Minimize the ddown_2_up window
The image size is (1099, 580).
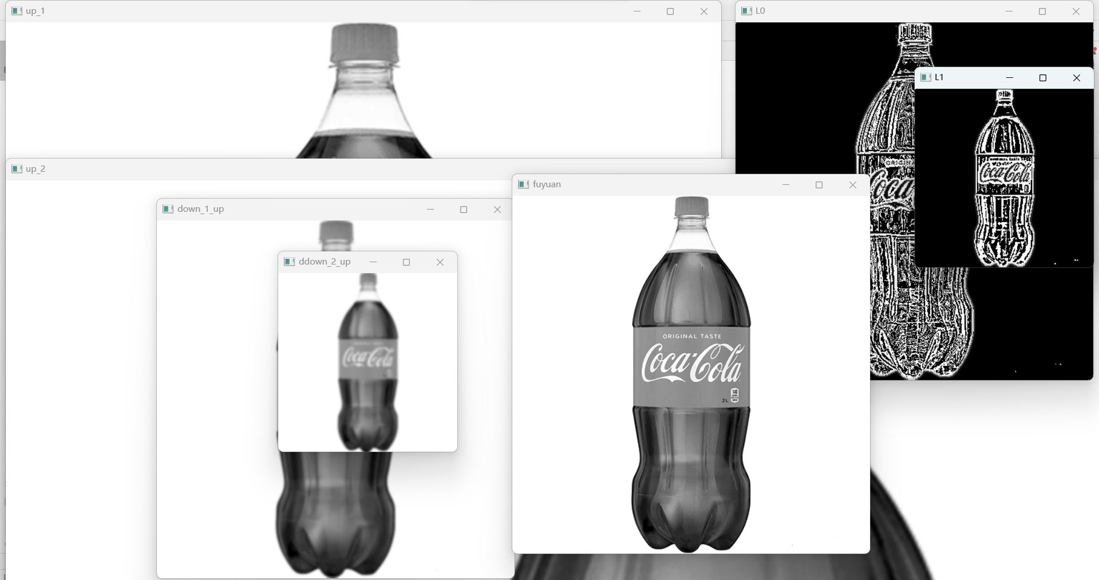[x=373, y=262]
